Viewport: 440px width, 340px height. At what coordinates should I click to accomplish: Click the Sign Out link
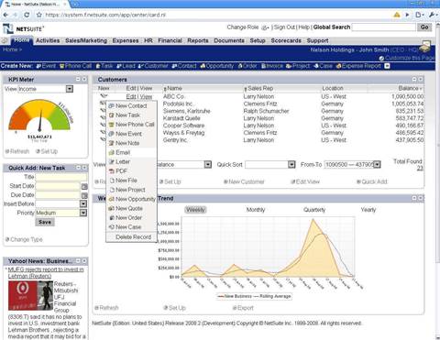point(284,27)
